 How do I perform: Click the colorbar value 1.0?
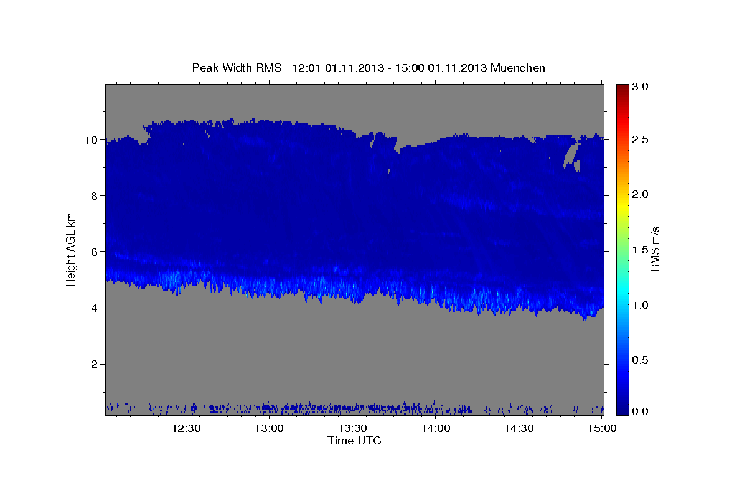click(641, 305)
